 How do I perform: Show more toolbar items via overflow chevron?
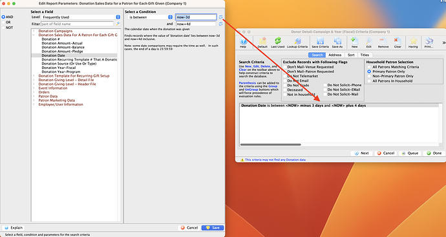[x=444, y=43]
